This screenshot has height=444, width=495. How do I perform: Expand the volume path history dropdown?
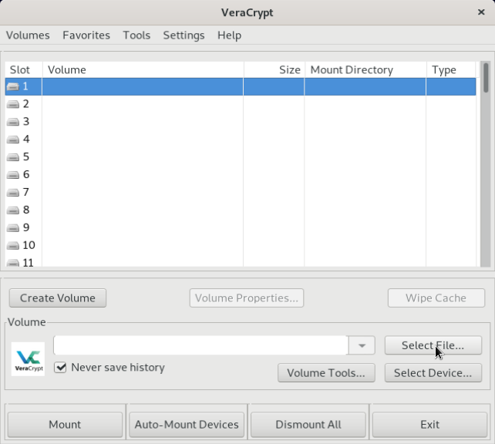362,345
